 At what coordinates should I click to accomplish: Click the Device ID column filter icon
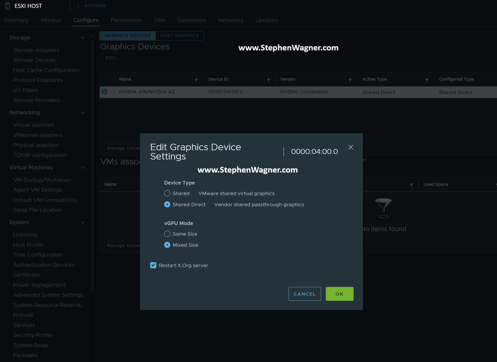tap(268, 80)
